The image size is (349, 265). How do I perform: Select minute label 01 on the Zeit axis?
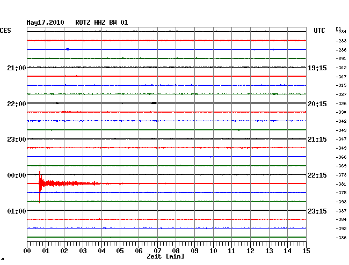pos(46,251)
